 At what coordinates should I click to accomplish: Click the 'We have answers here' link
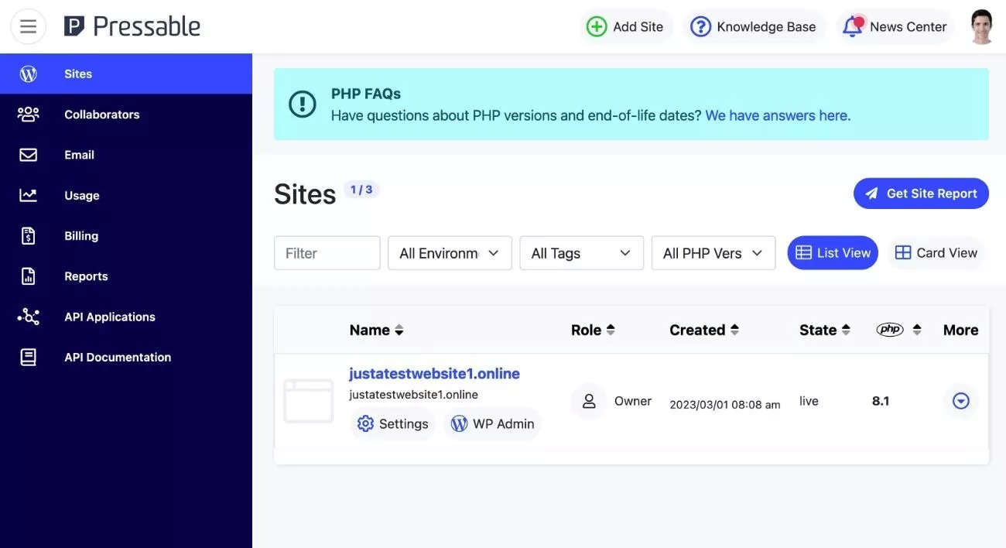pyautogui.click(x=777, y=115)
